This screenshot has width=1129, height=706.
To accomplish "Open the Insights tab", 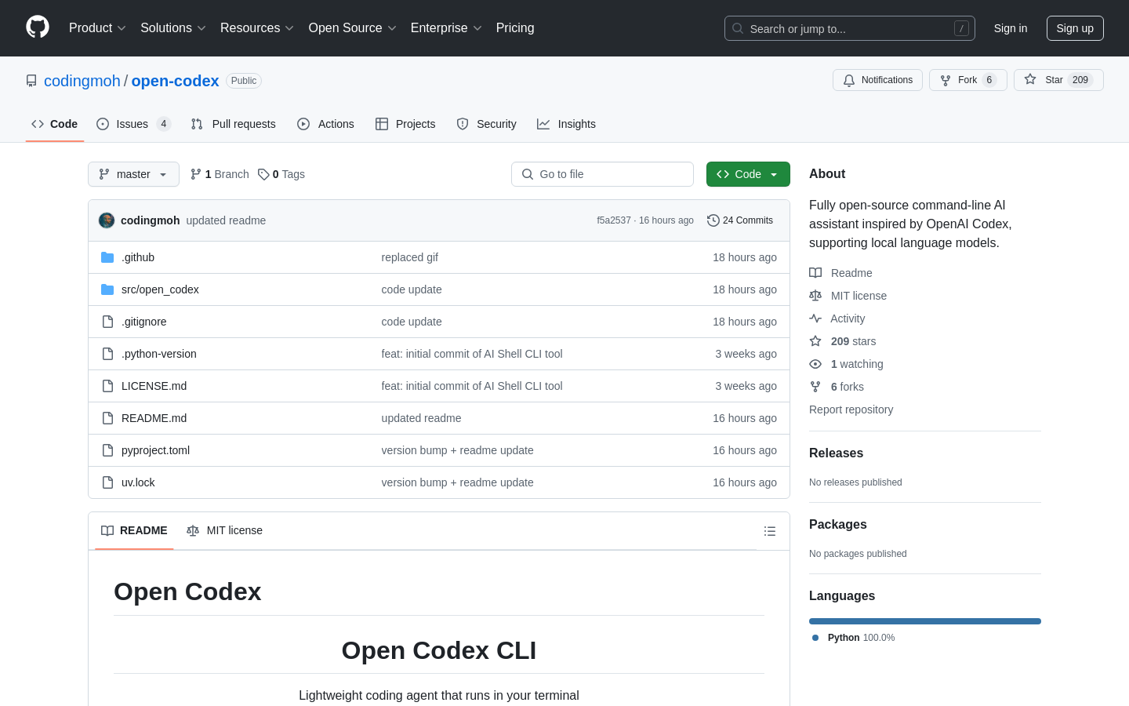I will click(566, 124).
